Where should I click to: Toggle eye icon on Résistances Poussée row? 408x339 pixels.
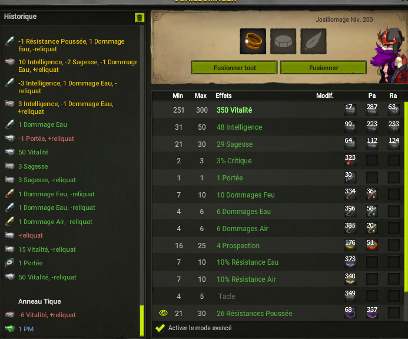pyautogui.click(x=163, y=313)
